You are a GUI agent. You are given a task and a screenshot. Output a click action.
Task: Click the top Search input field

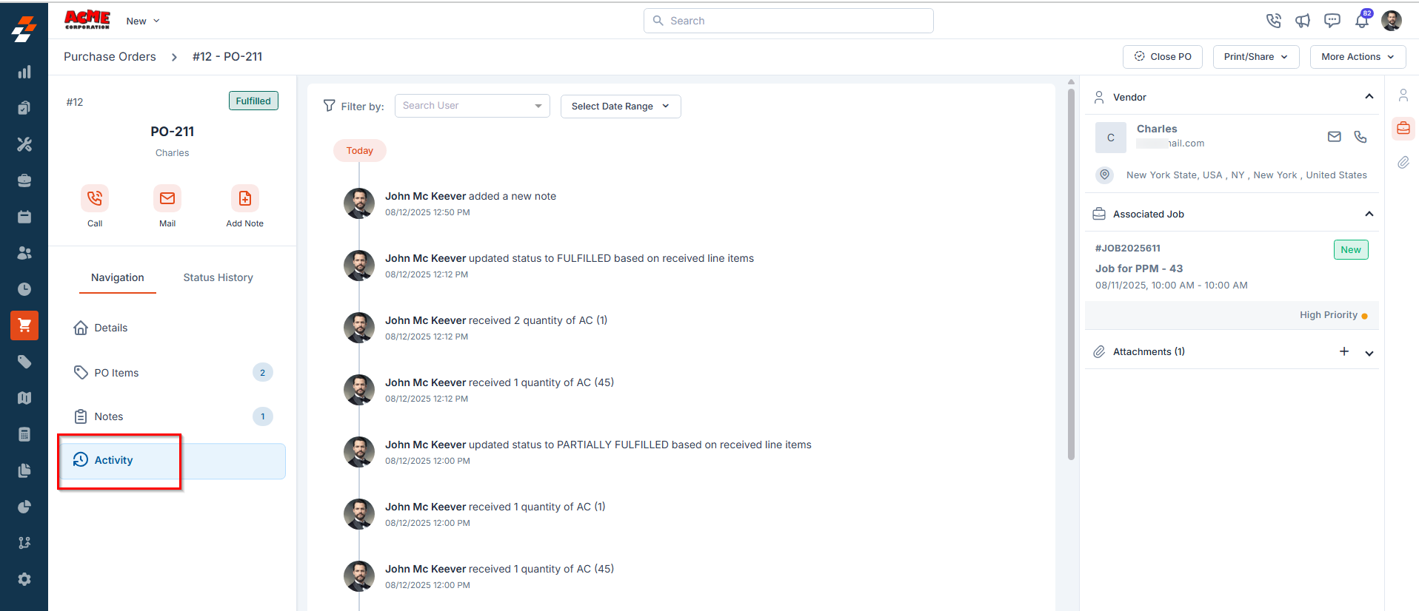pos(789,21)
